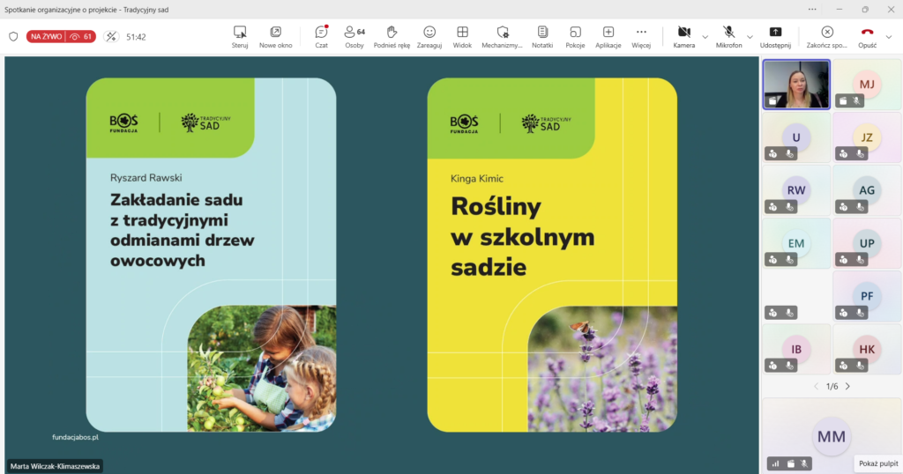Click author name Ryszard Rawski
The height and width of the screenshot is (474, 903).
click(x=146, y=178)
